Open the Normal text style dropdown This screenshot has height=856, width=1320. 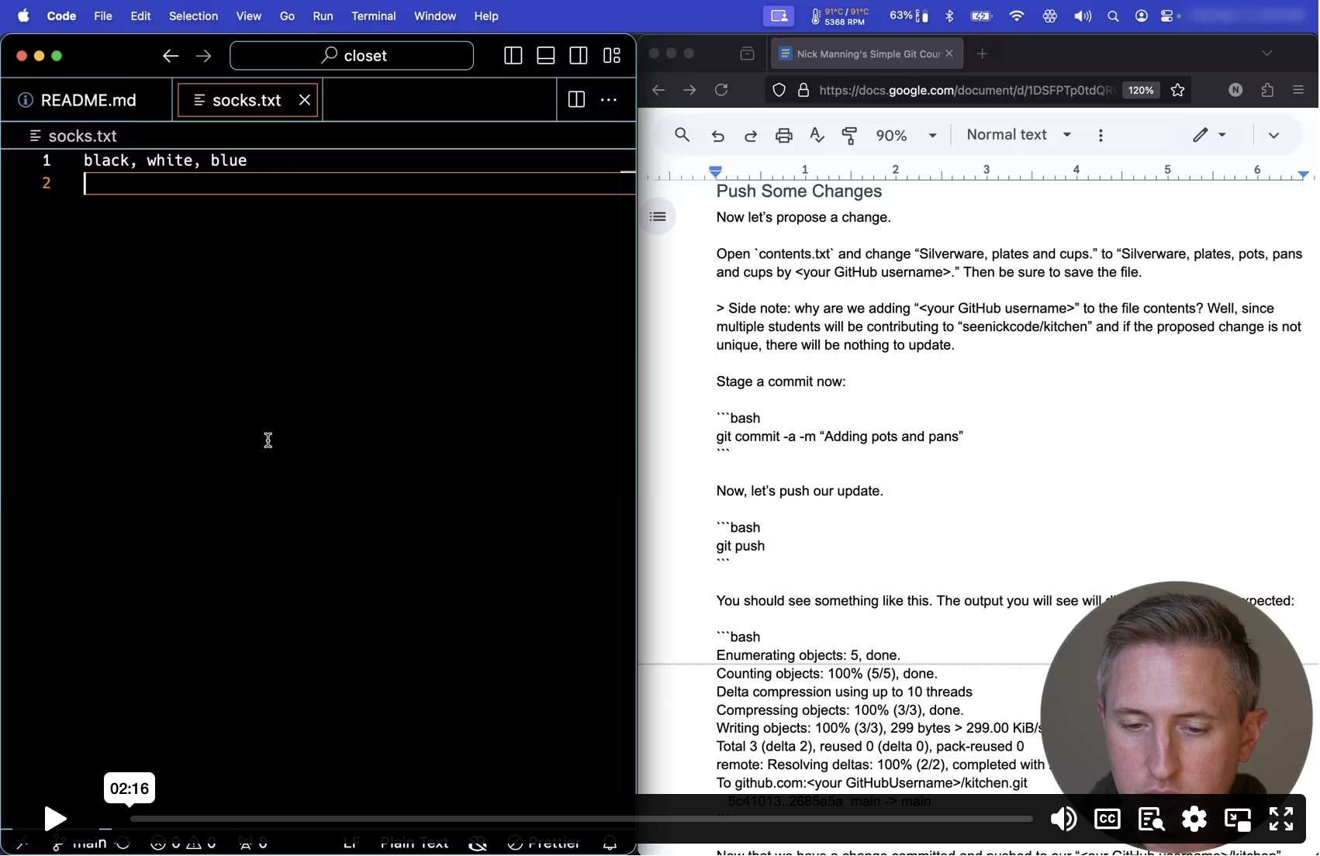tap(1019, 135)
